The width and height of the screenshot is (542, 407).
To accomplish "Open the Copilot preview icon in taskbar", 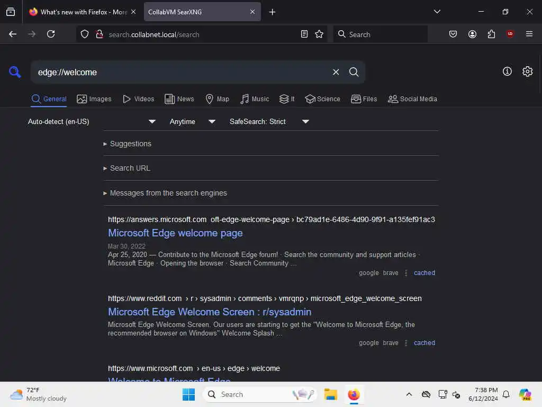I will pos(525,394).
